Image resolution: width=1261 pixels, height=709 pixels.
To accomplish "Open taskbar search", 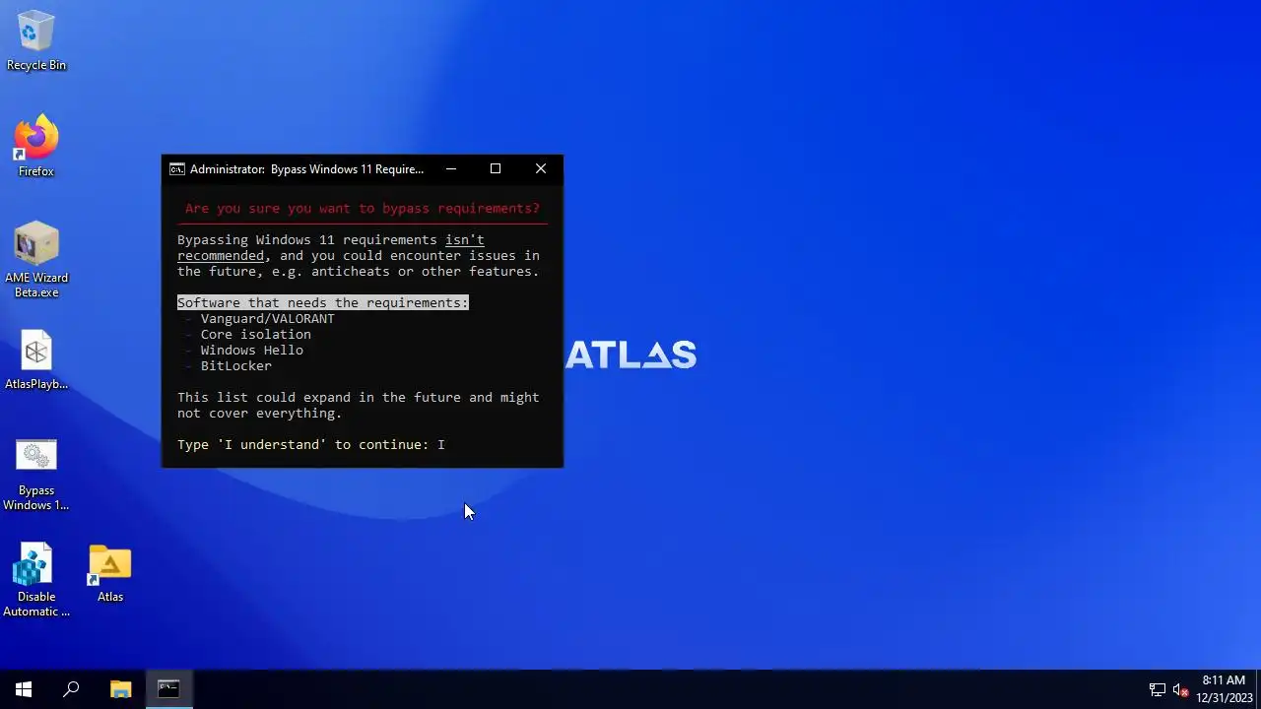I will (x=71, y=689).
